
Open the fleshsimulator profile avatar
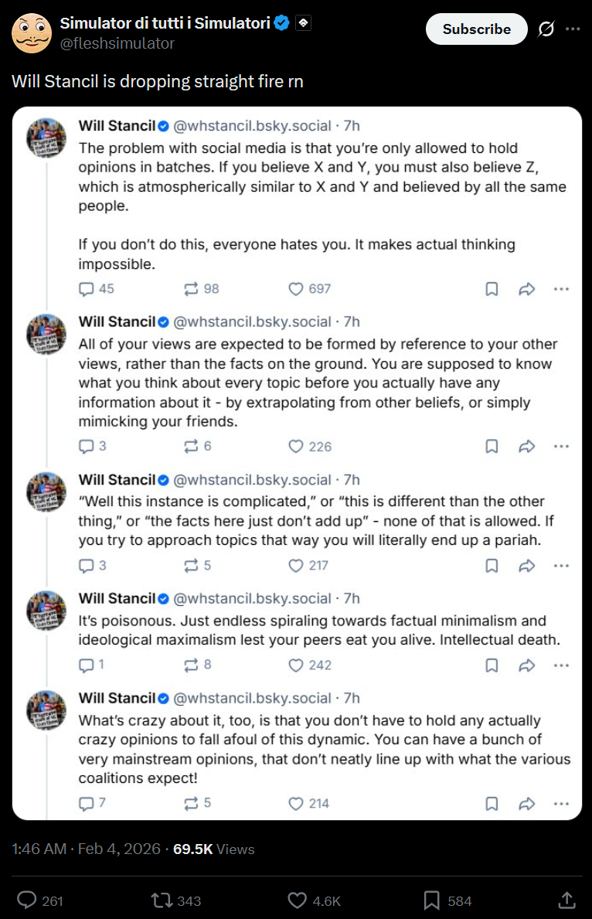pyautogui.click(x=32, y=32)
